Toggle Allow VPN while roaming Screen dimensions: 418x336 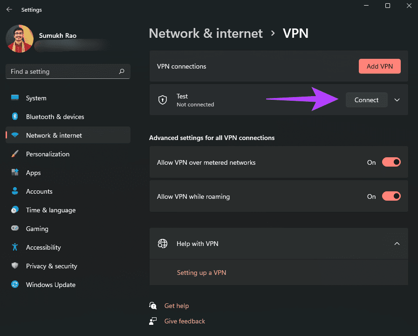point(391,196)
